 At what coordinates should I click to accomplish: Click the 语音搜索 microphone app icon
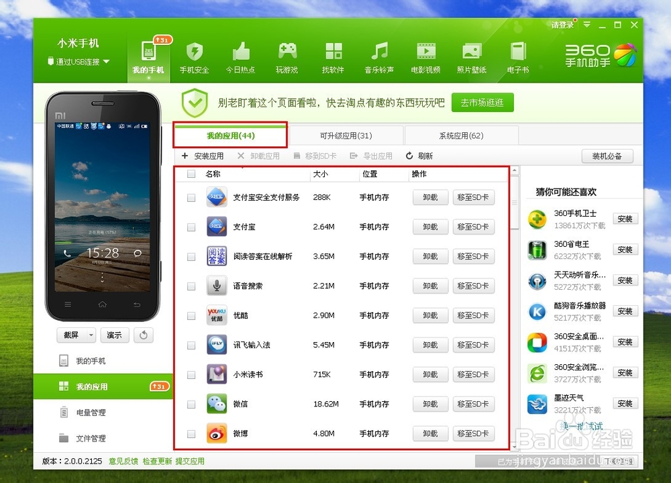coord(217,286)
